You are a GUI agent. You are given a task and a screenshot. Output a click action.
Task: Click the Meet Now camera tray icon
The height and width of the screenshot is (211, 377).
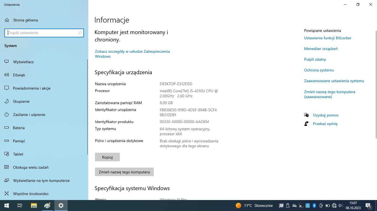[x=321, y=206]
